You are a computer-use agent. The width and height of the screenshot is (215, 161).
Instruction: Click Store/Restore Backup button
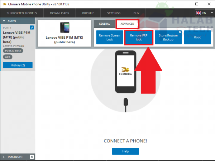[x=168, y=37]
